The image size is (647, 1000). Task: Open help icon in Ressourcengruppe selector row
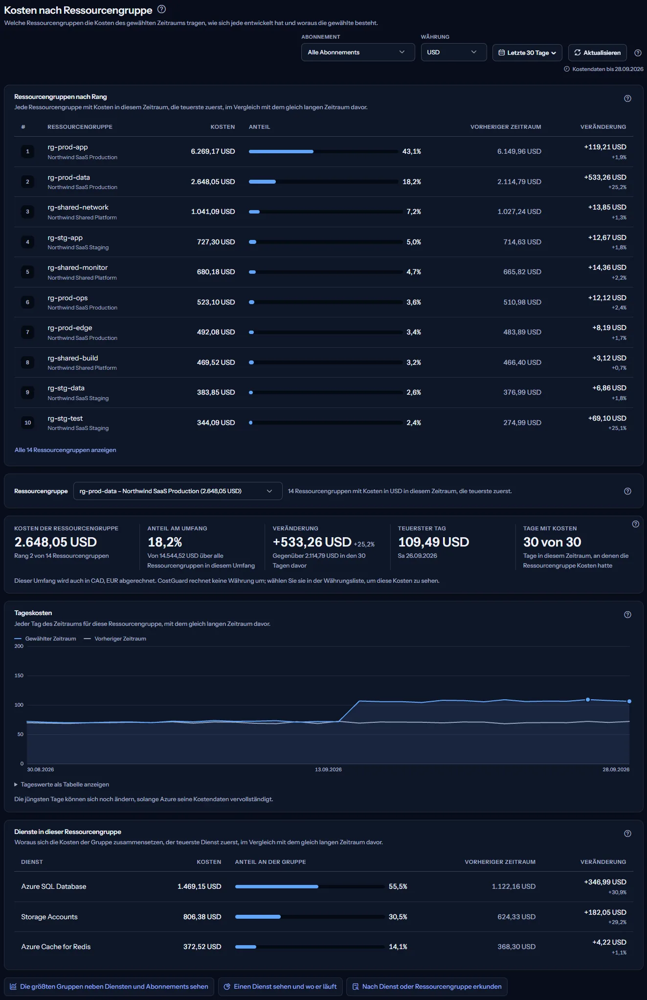pos(627,491)
